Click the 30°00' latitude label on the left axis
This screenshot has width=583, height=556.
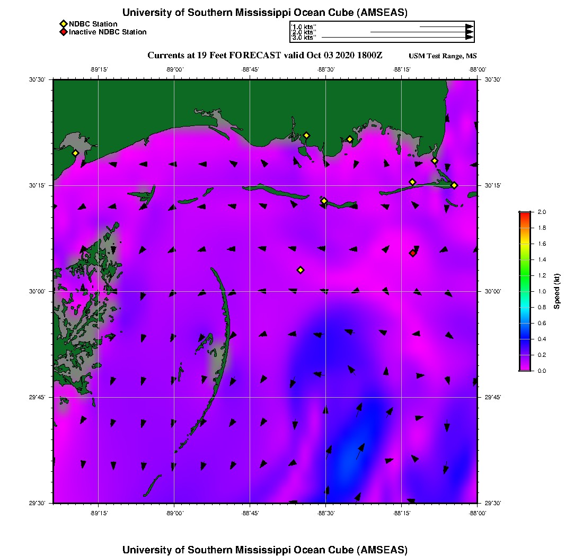tap(37, 291)
